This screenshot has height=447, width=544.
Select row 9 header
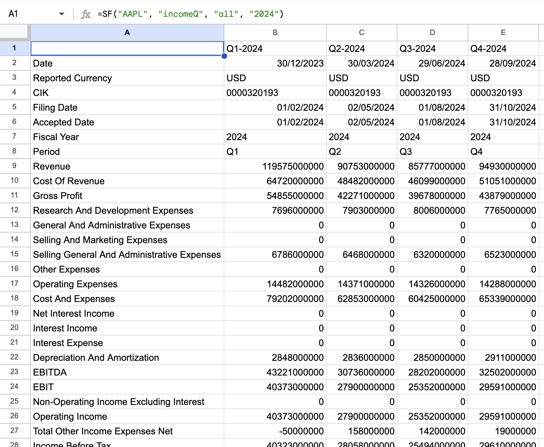[15, 166]
